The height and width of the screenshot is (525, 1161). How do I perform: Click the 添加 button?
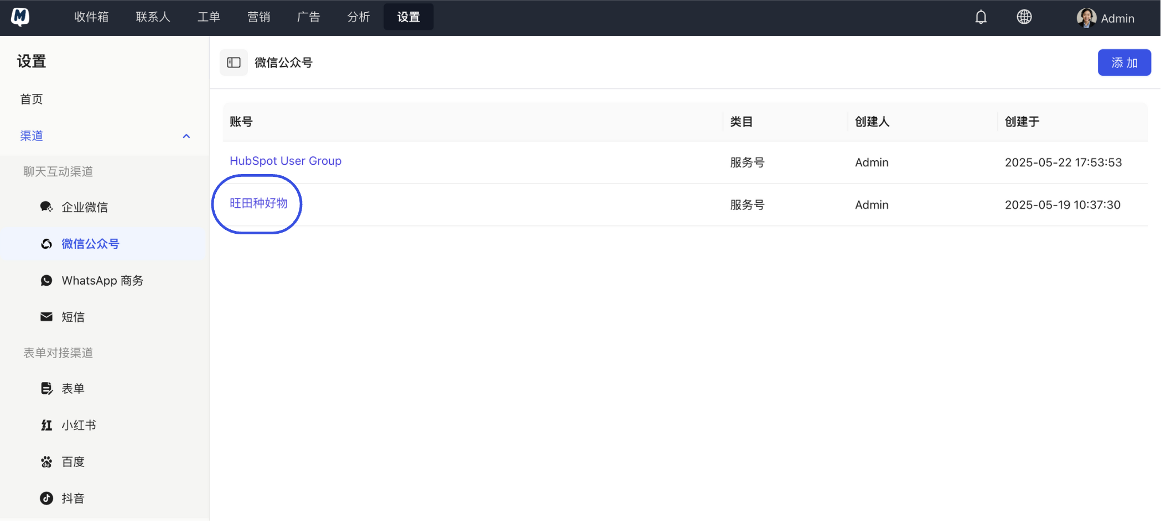(1124, 62)
